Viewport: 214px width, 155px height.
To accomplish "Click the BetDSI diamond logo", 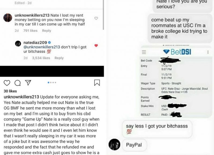I will coord(166,52).
